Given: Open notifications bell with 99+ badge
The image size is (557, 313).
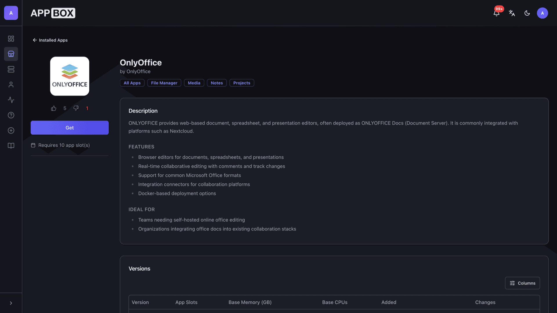Looking at the screenshot, I should [x=497, y=13].
